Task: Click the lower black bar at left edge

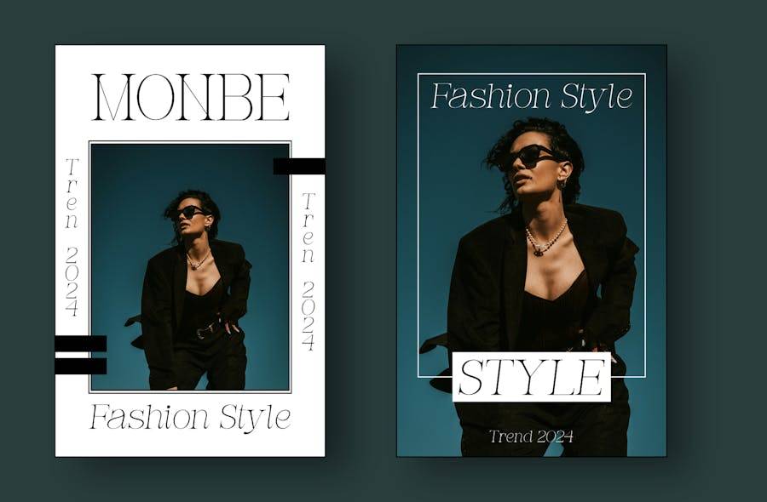Action: (81, 366)
